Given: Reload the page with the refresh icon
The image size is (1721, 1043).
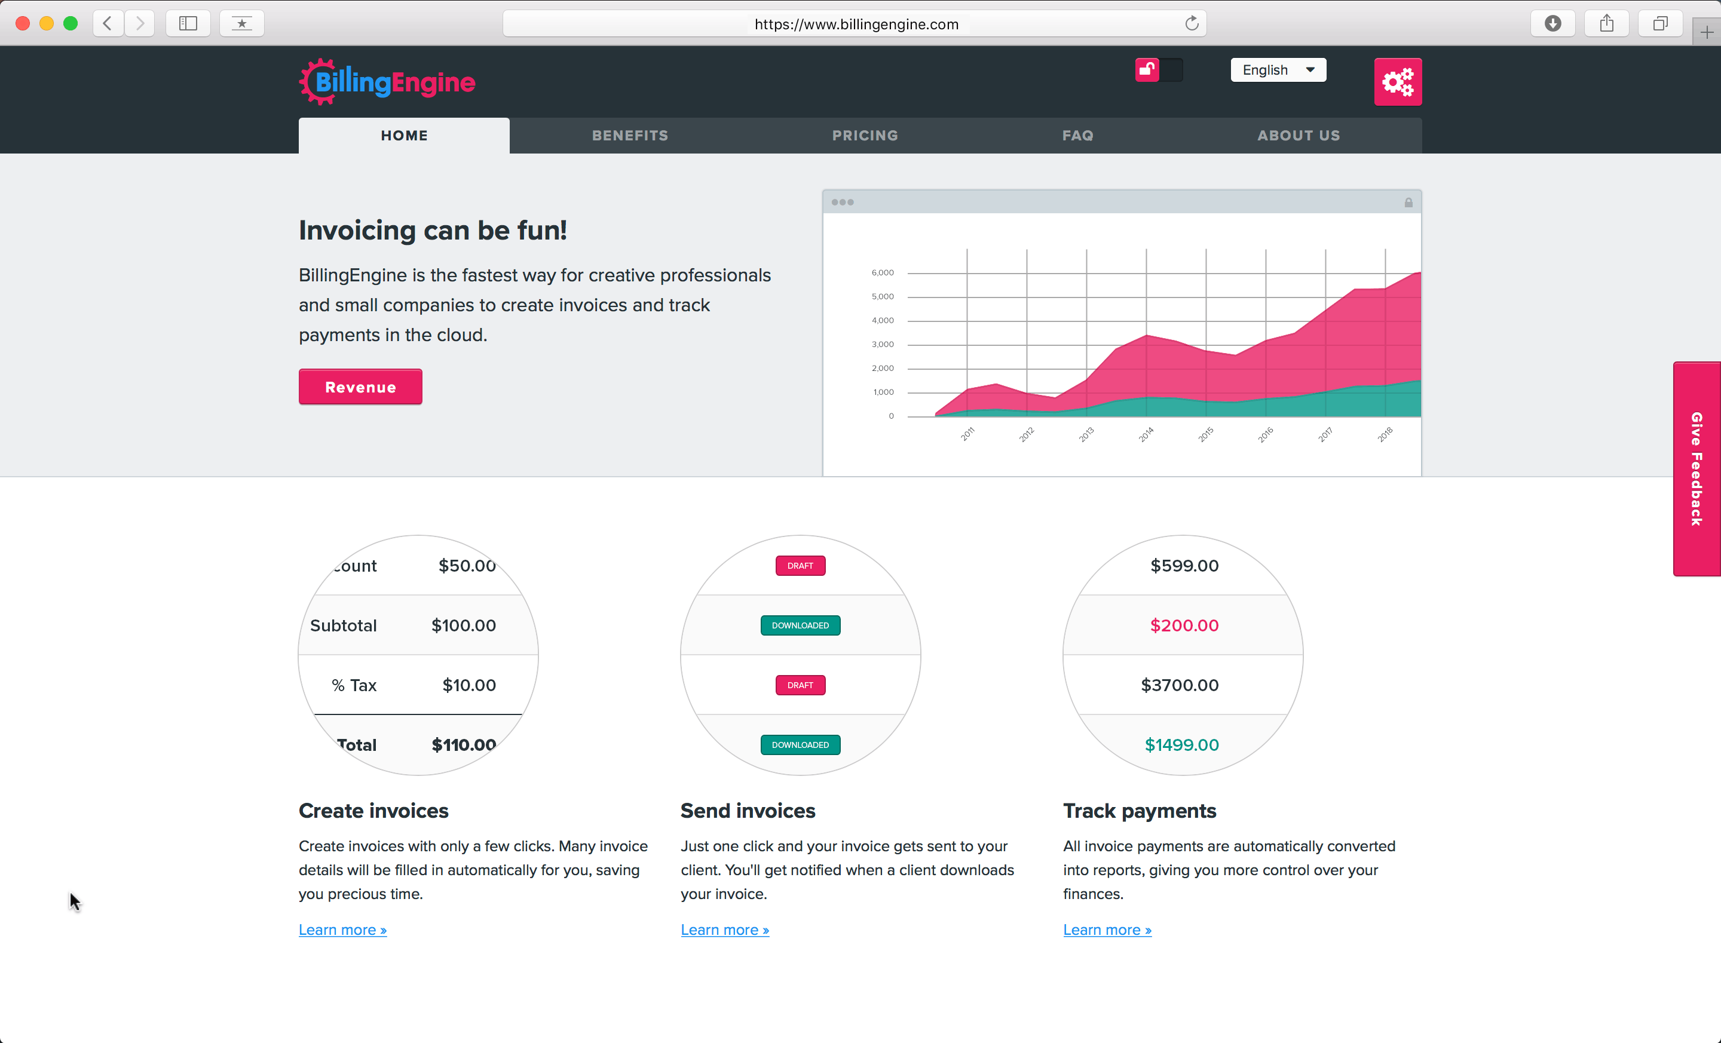Looking at the screenshot, I should click(1192, 24).
